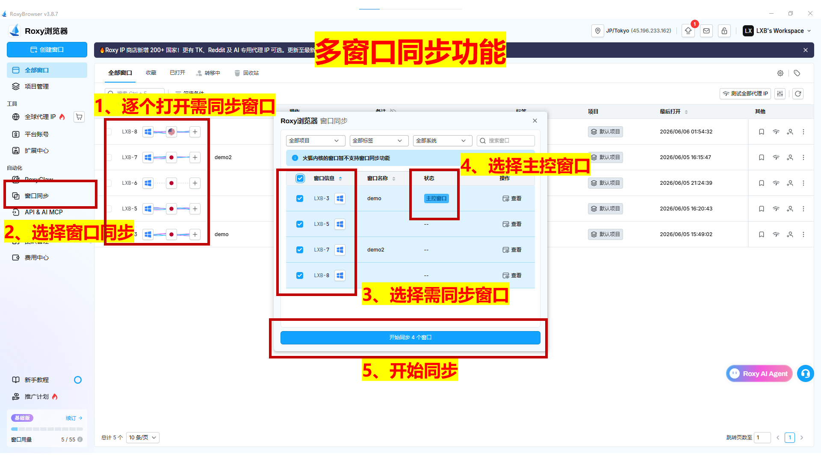821x462 pixels.
Task: Go to next page arrow
Action: (x=802, y=438)
